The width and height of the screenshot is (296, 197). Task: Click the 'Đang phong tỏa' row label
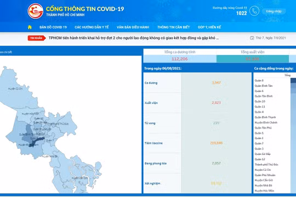(x=156, y=164)
